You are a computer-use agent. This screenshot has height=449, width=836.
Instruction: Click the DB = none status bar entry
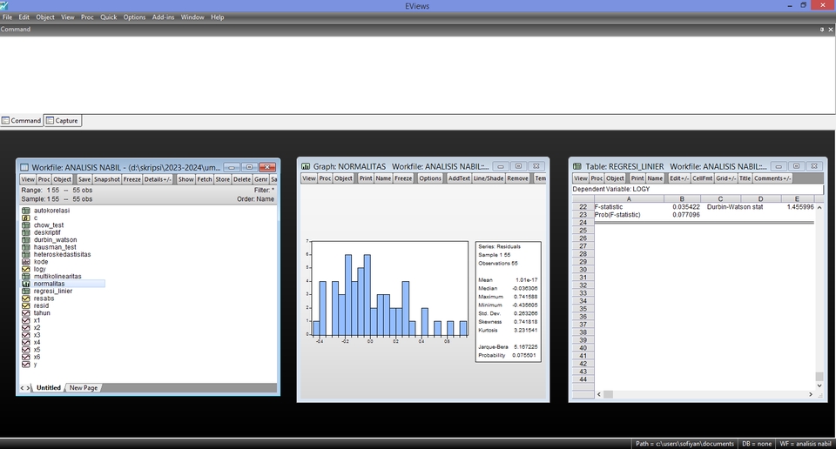coord(757,444)
